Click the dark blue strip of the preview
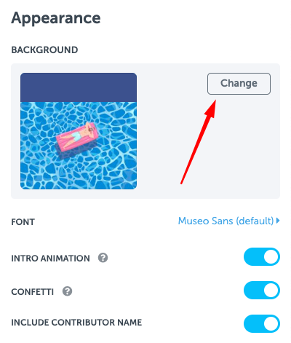Screen dimensions: 291x343 point(79,87)
